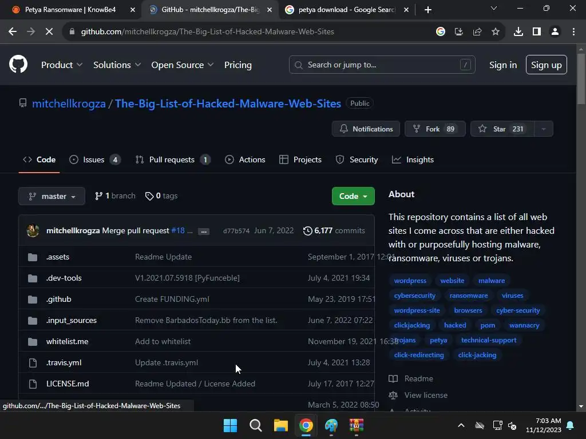
Task: Open the Chrome profile avatar
Action: pyautogui.click(x=555, y=32)
